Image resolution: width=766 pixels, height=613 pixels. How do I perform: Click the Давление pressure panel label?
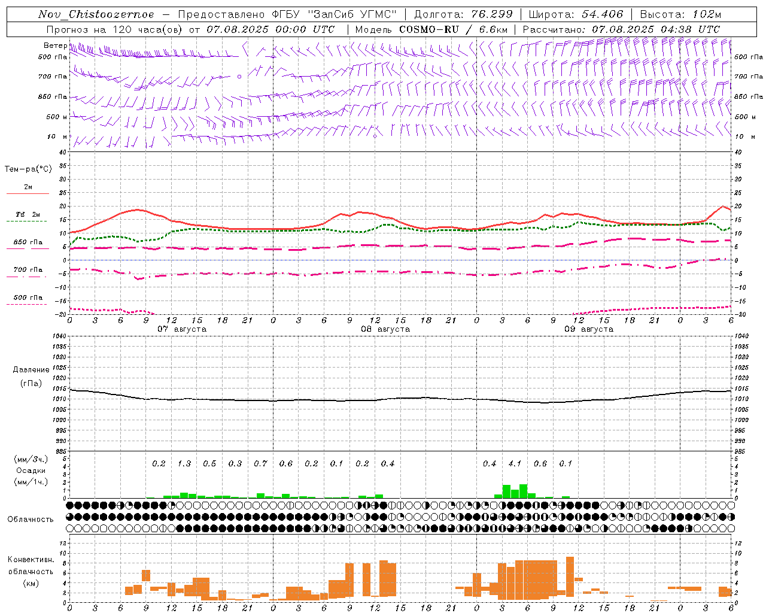coord(31,370)
